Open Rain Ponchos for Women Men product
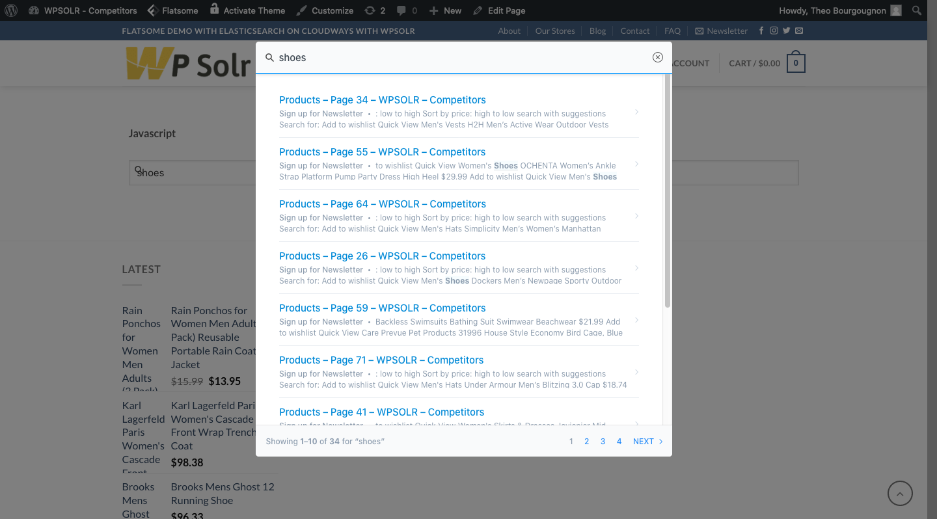This screenshot has height=519, width=937. pos(213,338)
